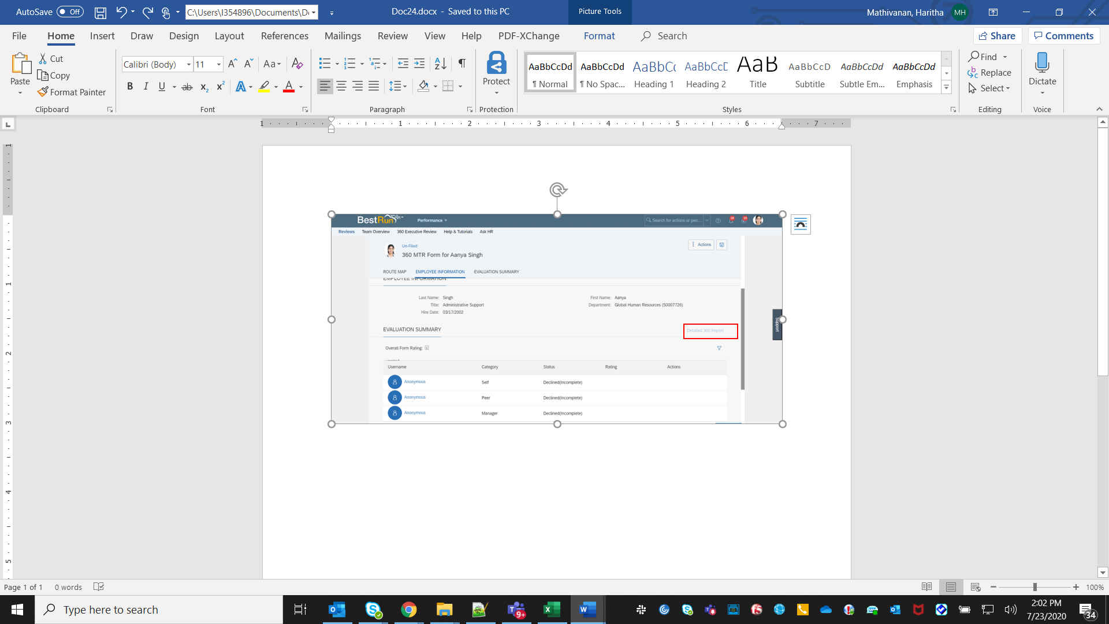Open the Review tab
This screenshot has height=624, width=1109.
tap(393, 36)
